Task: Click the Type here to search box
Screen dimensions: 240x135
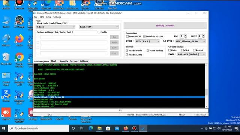Action: (39, 128)
